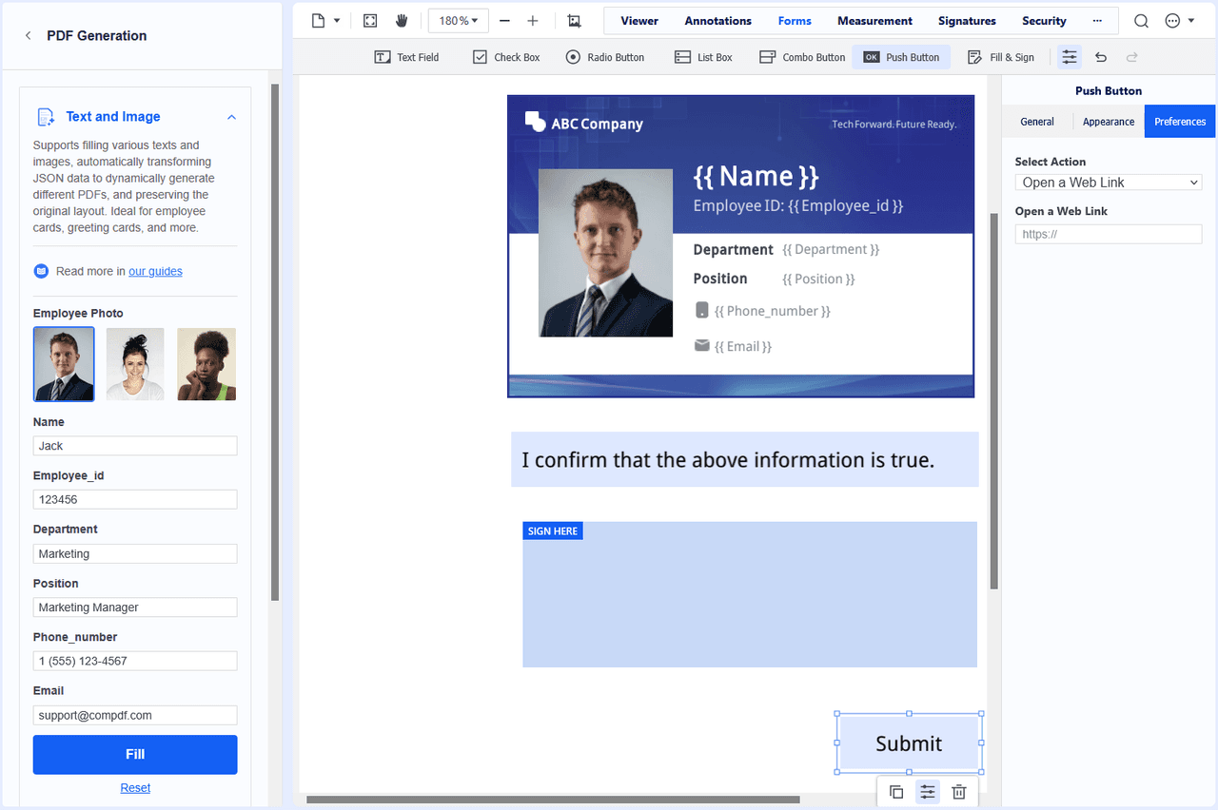Screen dimensions: 1218x810
Task: Open the 'our guides' link
Action: point(155,272)
